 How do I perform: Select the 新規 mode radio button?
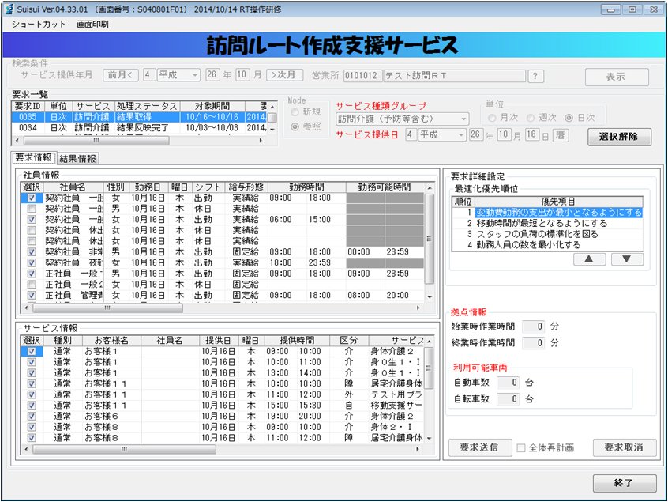[295, 112]
